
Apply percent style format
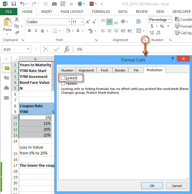pos(162,26)
